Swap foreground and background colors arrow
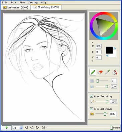The height and width of the screenshot is (132, 122). click(115, 48)
